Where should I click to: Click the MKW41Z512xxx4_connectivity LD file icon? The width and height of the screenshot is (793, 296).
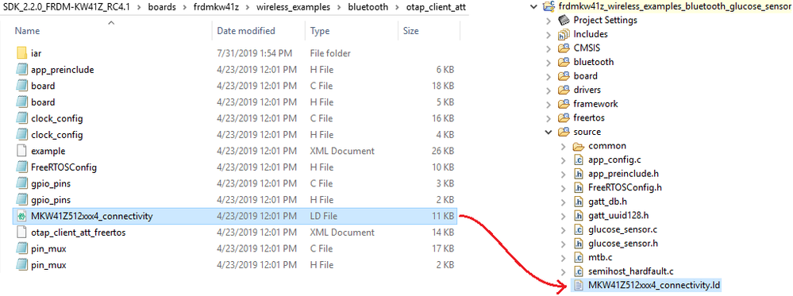[21, 216]
